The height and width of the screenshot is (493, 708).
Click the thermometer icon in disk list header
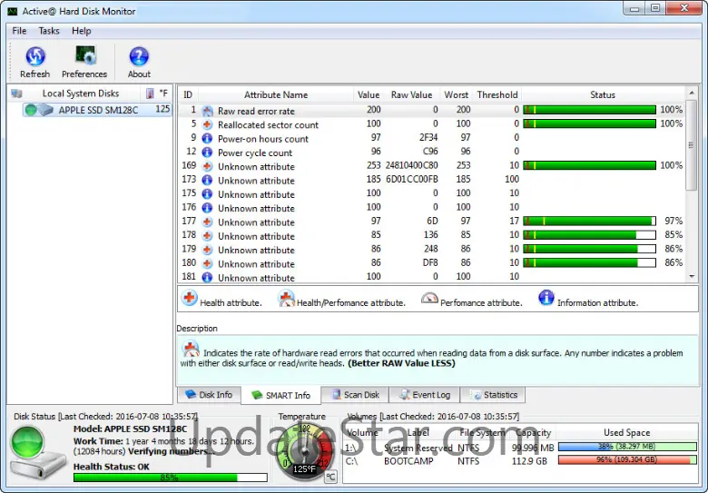(x=151, y=94)
